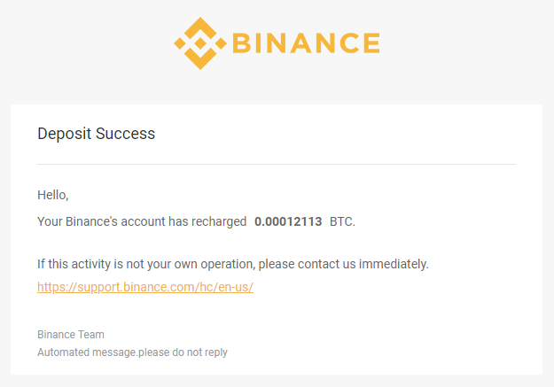Viewport: 554px width, 387px height.
Task: Click the horizontal divider under the heading
Action: click(x=277, y=164)
